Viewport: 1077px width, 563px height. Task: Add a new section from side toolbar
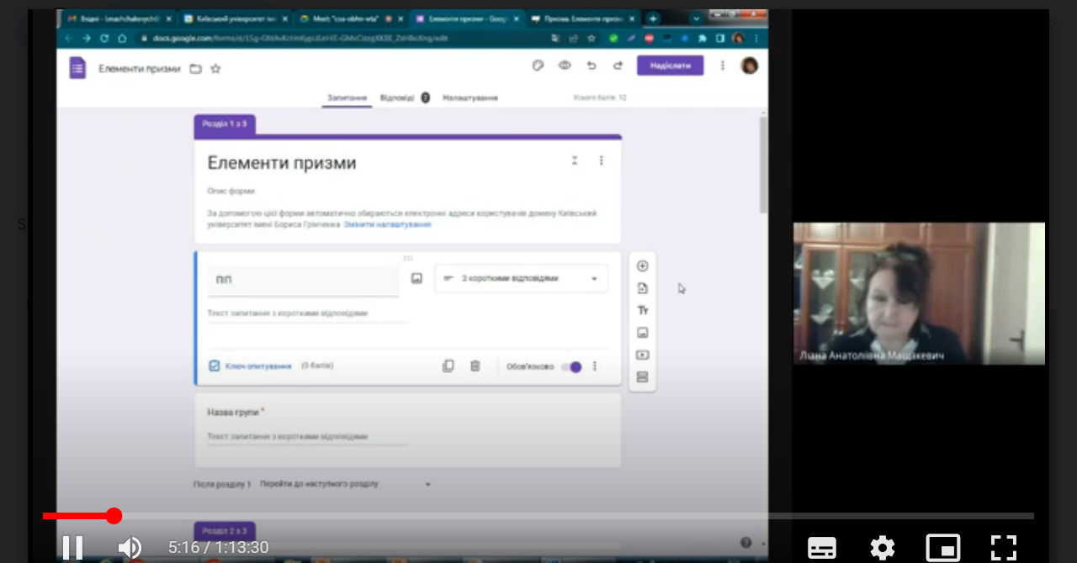642,377
